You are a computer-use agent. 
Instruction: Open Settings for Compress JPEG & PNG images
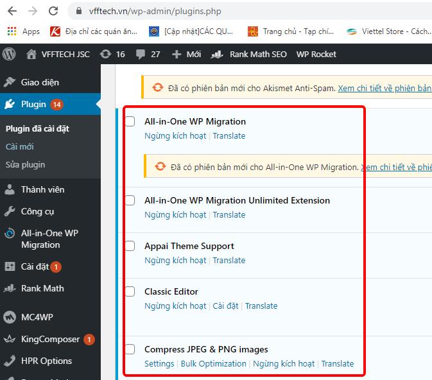[159, 364]
